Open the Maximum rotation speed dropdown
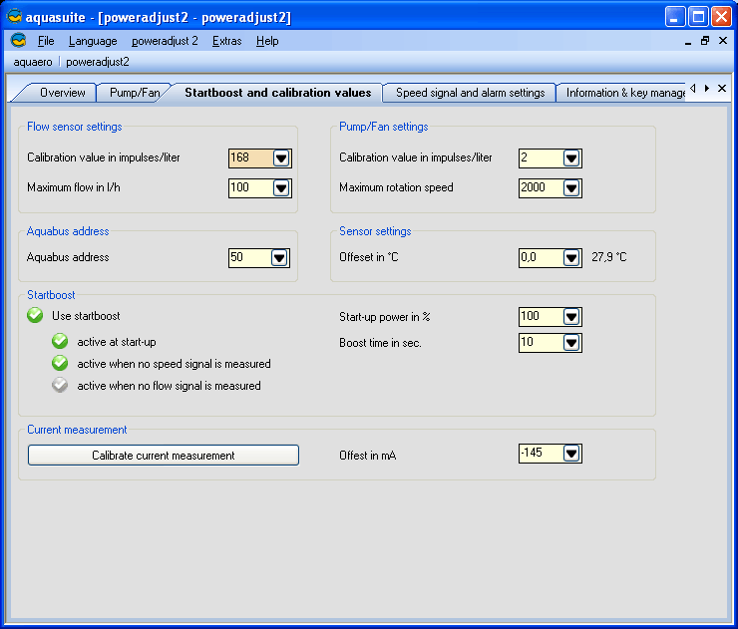This screenshot has width=738, height=629. click(x=570, y=187)
